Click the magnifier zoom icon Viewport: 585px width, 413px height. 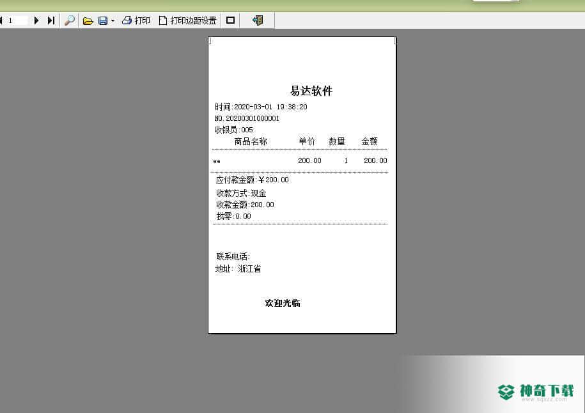point(70,20)
